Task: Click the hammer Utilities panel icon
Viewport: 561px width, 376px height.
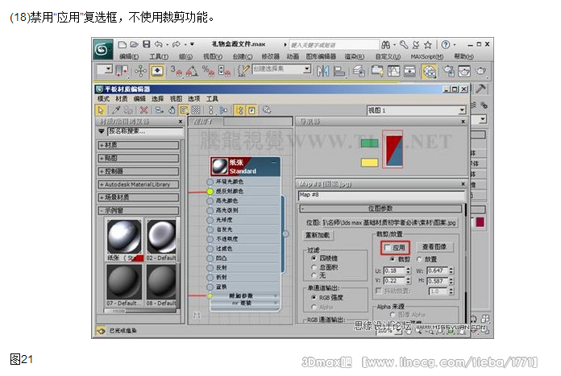Action: [x=480, y=89]
